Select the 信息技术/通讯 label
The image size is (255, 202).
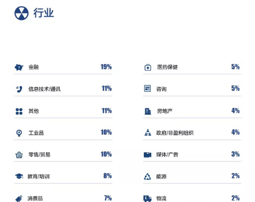point(44,89)
